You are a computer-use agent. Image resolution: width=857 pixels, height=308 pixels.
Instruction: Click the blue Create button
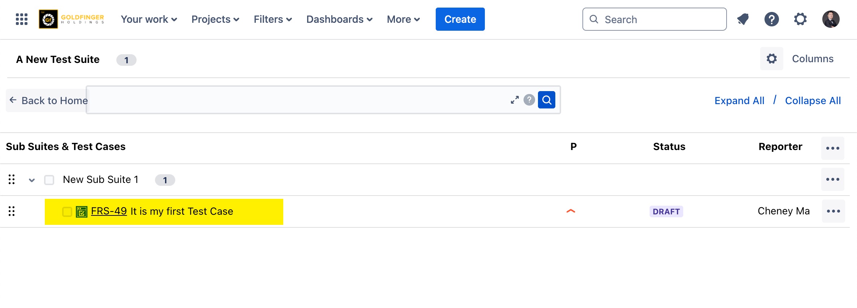(460, 19)
